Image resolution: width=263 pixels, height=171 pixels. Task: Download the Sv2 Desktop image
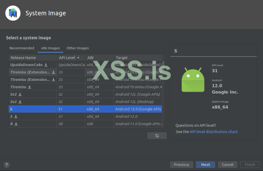click(x=20, y=102)
